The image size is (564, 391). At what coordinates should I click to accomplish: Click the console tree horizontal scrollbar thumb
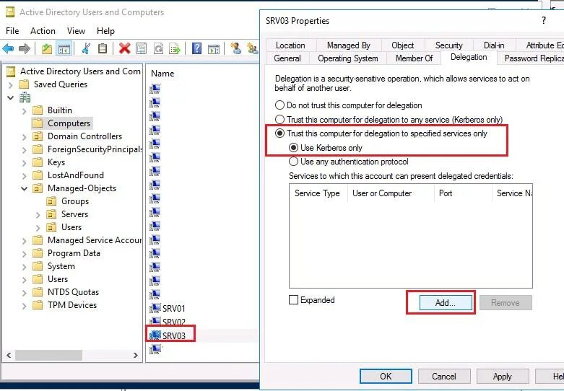(48, 356)
